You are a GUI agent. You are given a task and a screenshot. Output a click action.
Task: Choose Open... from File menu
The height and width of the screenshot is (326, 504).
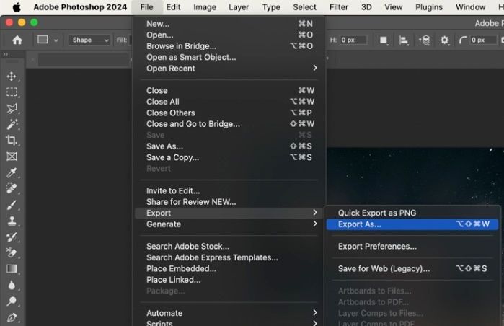229,35
